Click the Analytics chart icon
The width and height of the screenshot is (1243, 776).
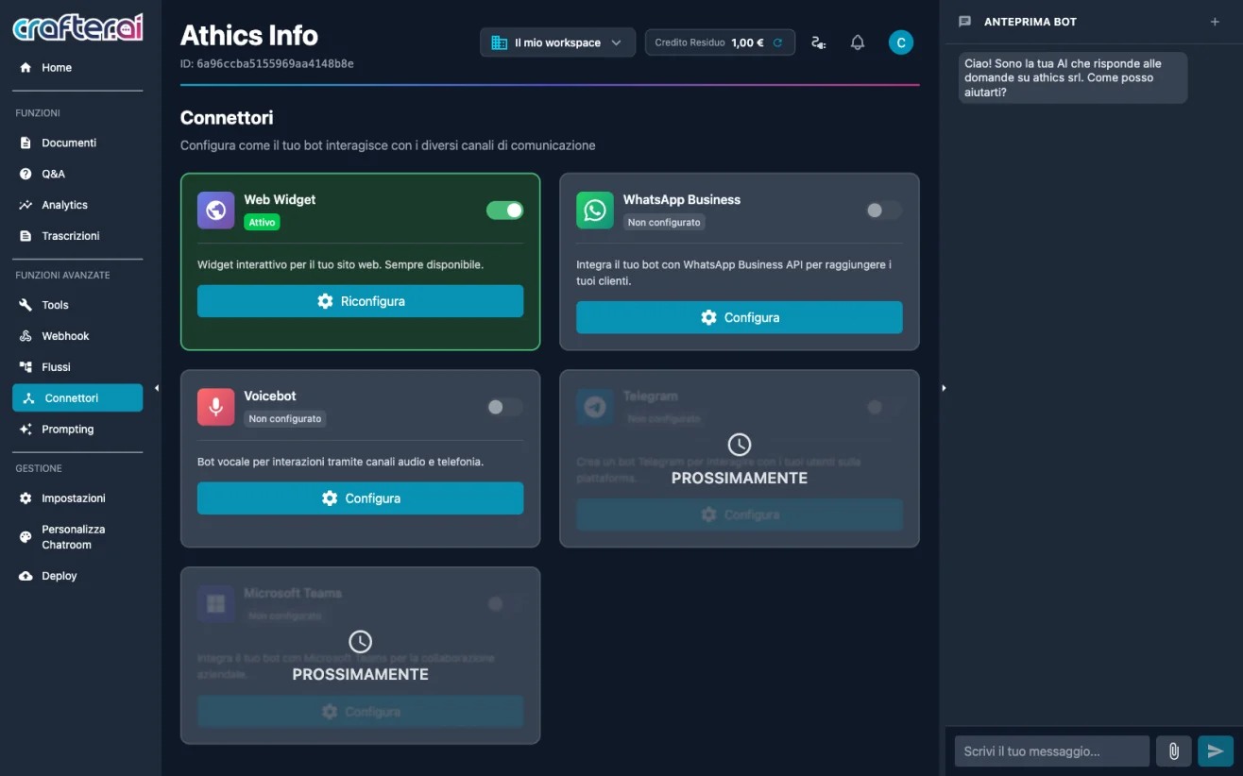(26, 205)
